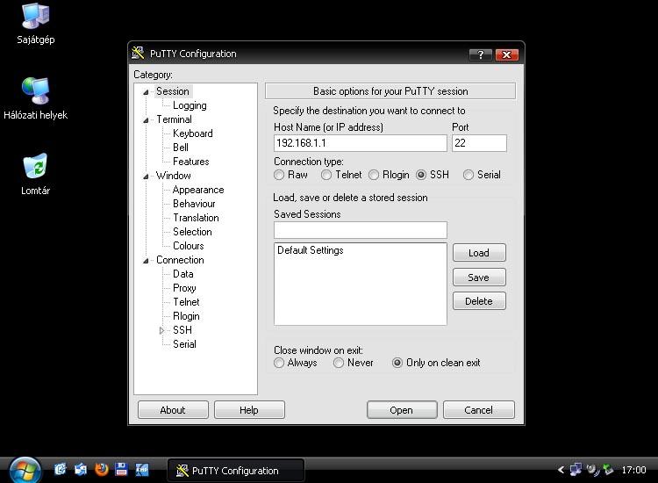
Task: Click the taskbar clock showing 17:00
Action: [x=633, y=470]
